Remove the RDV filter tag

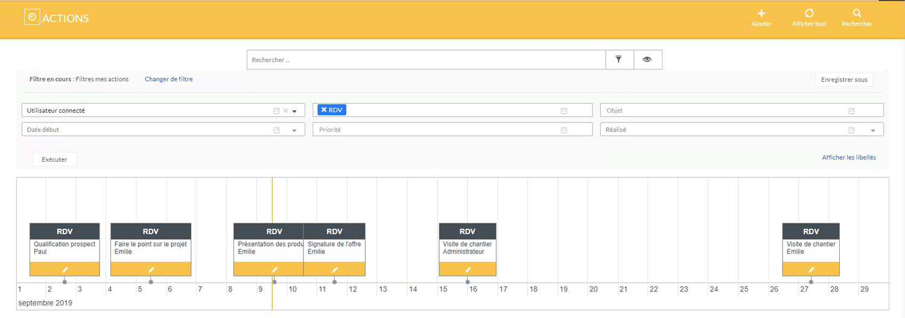click(324, 110)
